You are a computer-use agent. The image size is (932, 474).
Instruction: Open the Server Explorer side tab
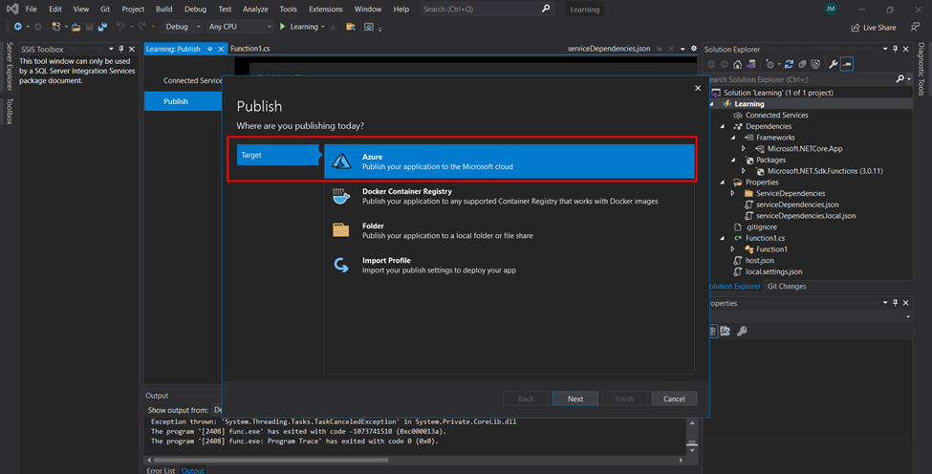[9, 66]
